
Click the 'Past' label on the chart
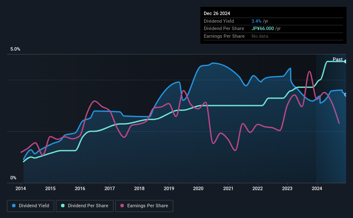[x=338, y=59]
